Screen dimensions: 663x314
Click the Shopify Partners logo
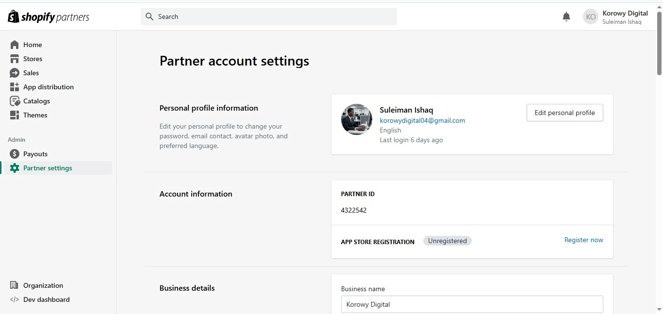(49, 17)
